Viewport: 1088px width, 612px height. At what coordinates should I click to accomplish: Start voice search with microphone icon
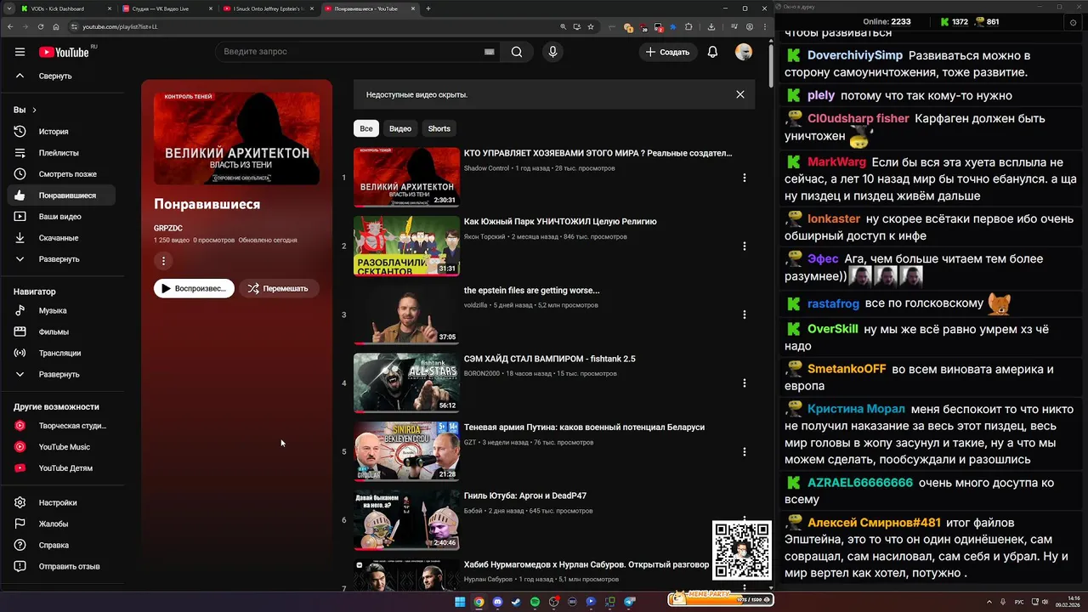click(x=552, y=52)
